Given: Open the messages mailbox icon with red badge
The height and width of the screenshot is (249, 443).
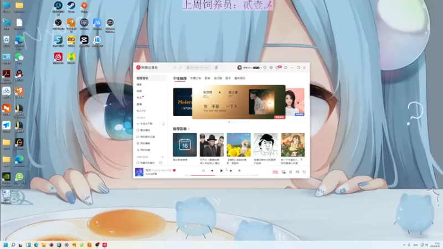Looking at the screenshot, I should 279,68.
